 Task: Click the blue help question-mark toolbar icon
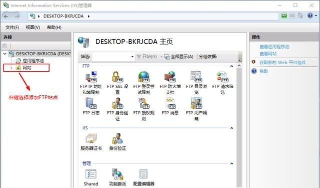(x=310, y=16)
